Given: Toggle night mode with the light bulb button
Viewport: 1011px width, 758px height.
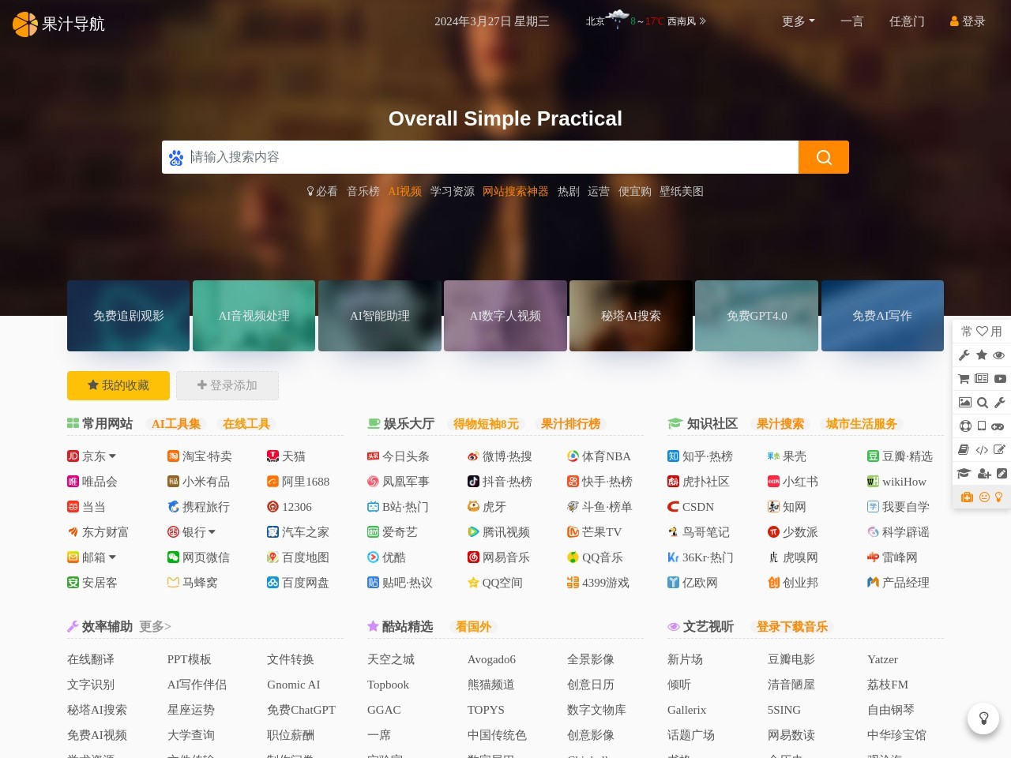Looking at the screenshot, I should click(x=983, y=719).
